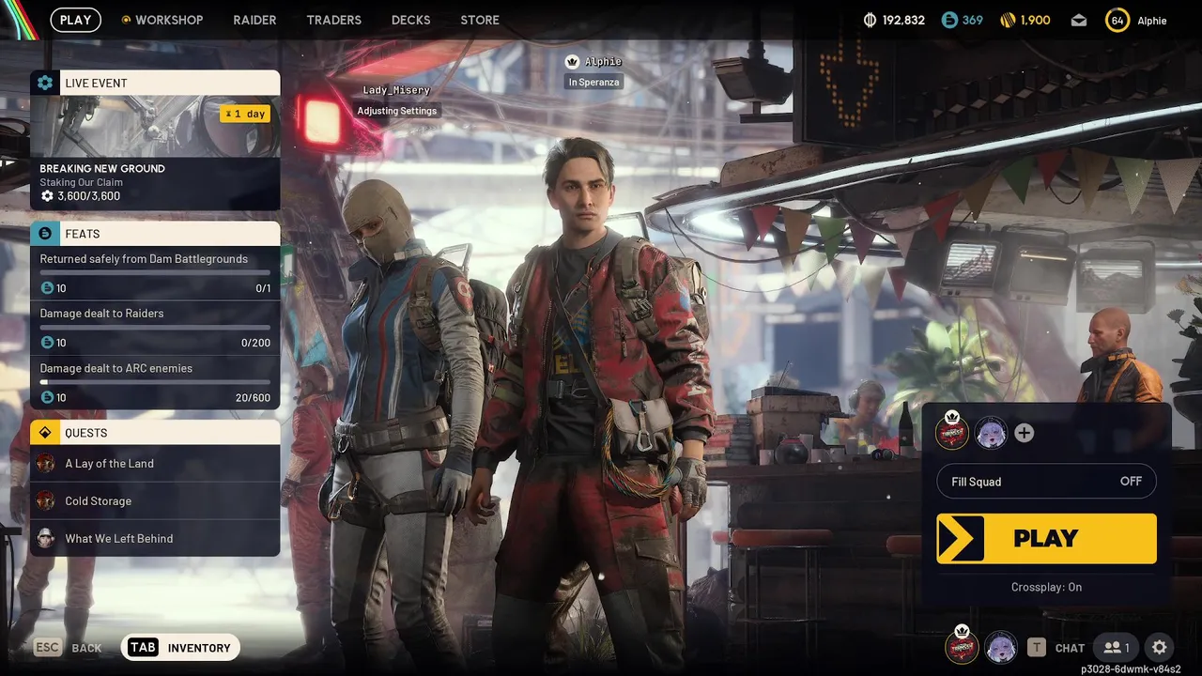This screenshot has width=1202, height=676.
Task: Click the 'In Speranza' status label
Action: (x=593, y=83)
